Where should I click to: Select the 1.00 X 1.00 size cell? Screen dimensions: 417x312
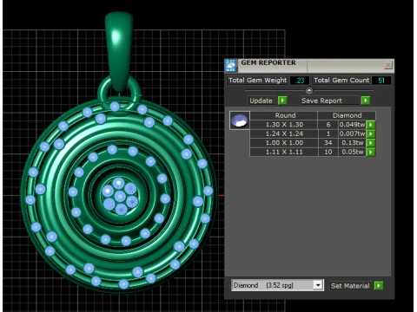(x=284, y=143)
